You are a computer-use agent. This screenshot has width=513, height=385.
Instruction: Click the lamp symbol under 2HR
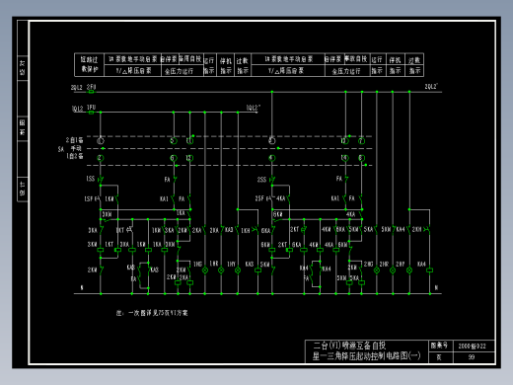[393, 270]
